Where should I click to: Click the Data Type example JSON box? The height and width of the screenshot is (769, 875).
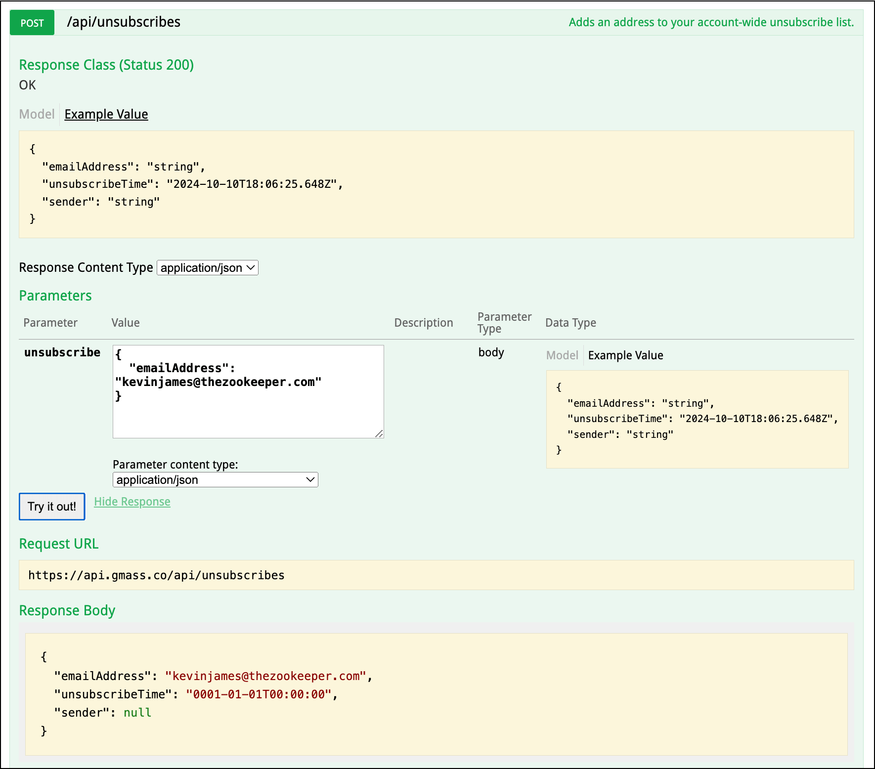pyautogui.click(x=697, y=419)
